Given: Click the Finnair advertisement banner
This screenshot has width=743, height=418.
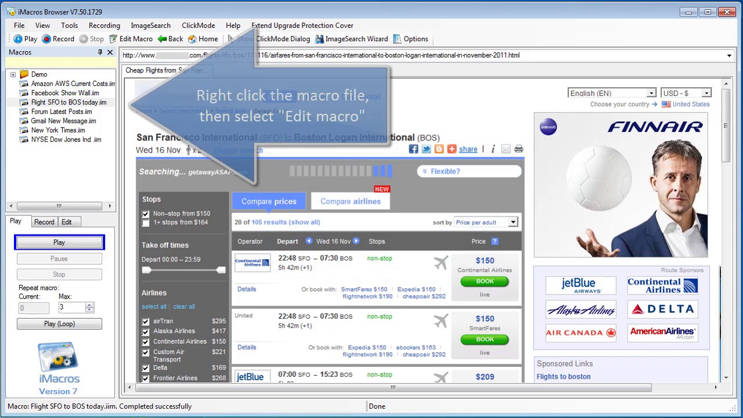Looking at the screenshot, I should click(621, 185).
